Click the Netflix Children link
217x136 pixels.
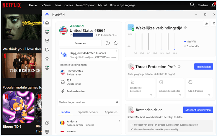click(x=203, y=5)
